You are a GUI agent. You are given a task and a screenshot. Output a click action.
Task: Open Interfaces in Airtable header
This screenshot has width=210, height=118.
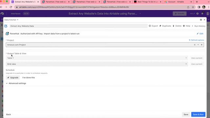pos(16,14)
